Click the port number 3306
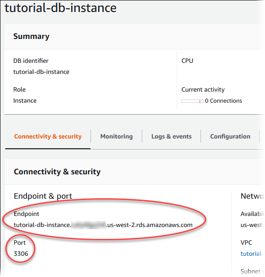The width and height of the screenshot is (265, 277). coord(21,254)
